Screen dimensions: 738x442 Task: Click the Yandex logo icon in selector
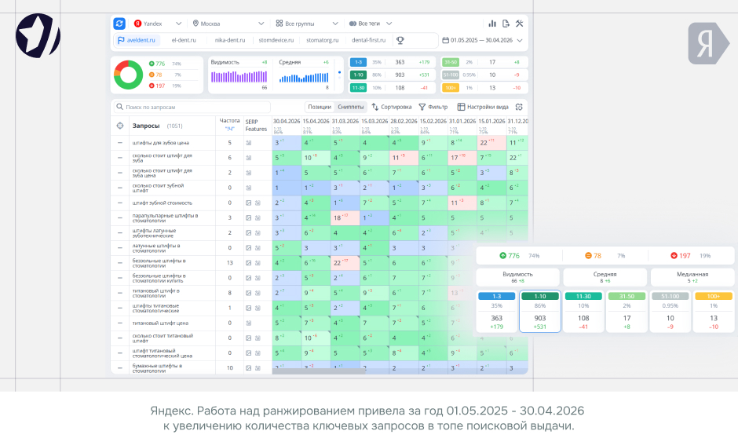[x=137, y=24]
